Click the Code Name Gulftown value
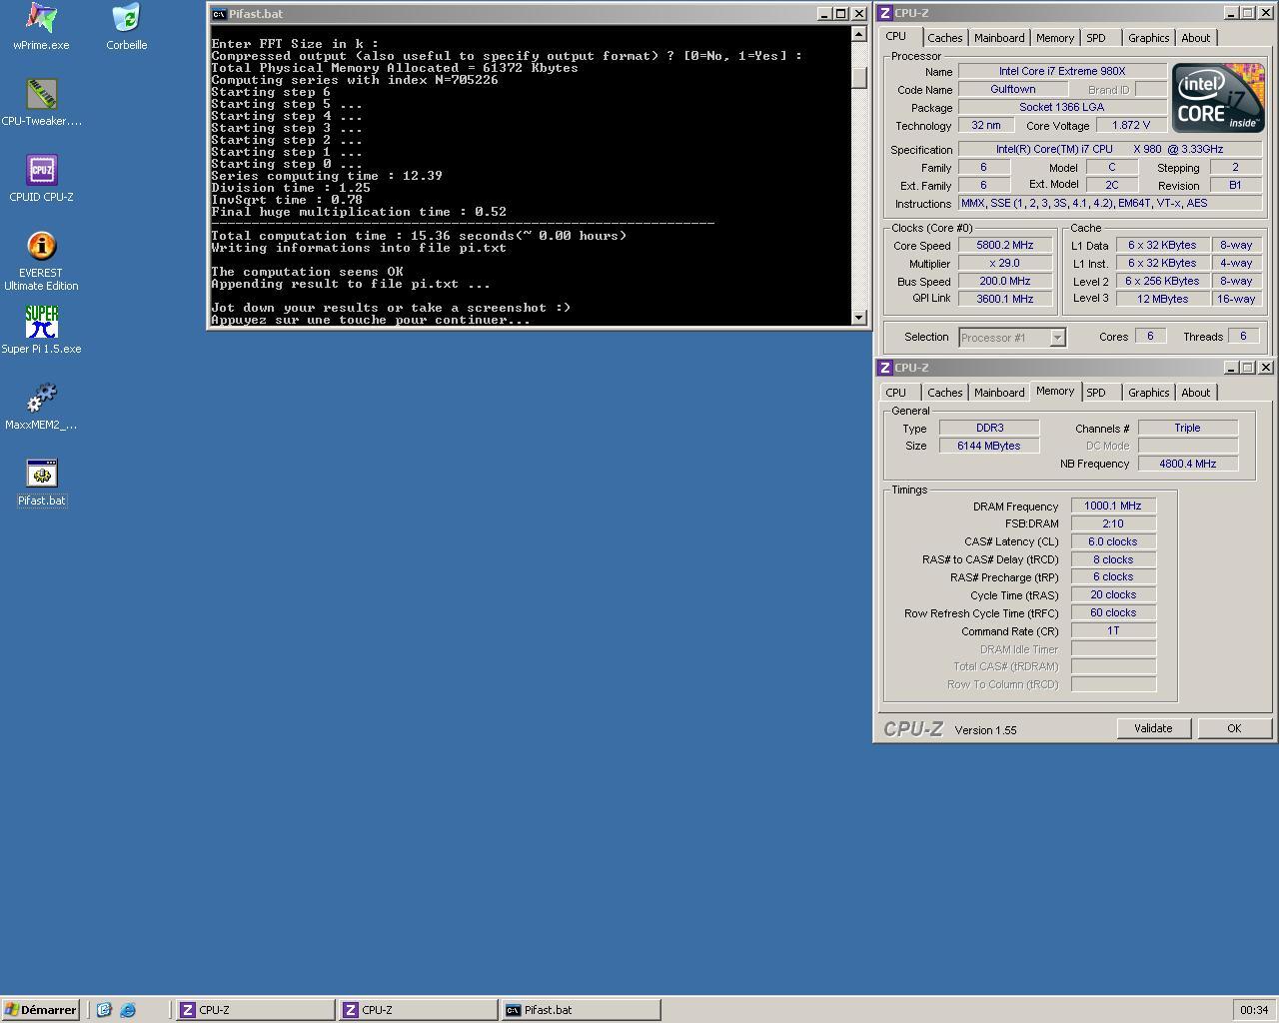 click(x=1013, y=89)
